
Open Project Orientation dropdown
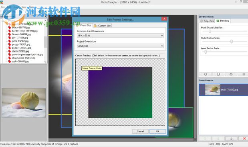pyautogui.click(x=120, y=46)
